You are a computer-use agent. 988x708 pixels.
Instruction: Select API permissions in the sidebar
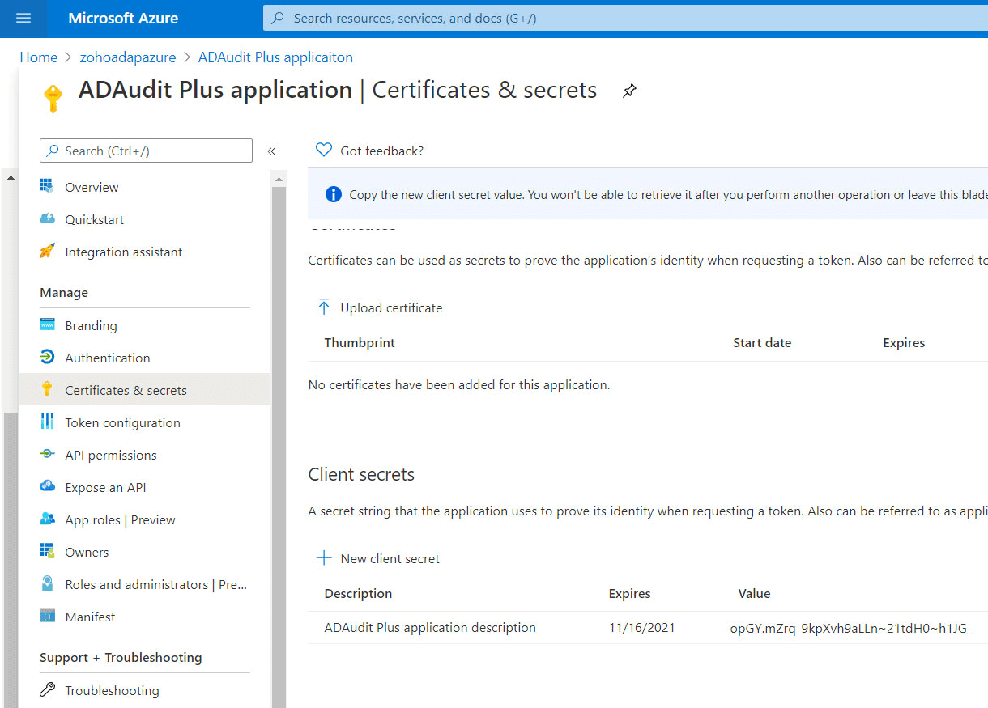pyautogui.click(x=111, y=455)
